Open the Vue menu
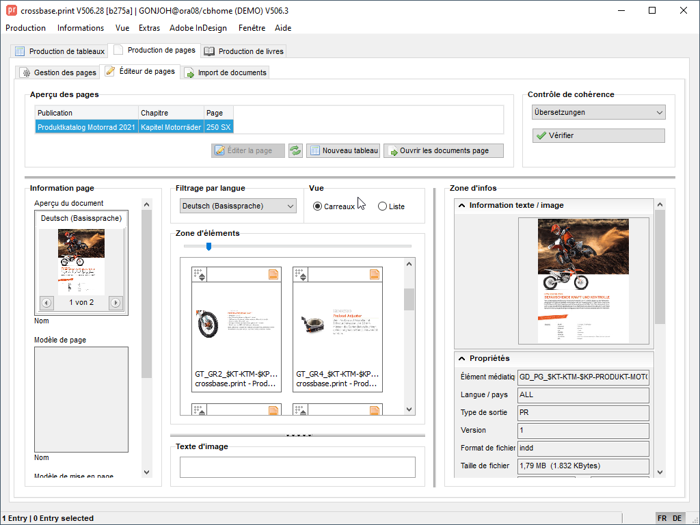700x525 pixels. [122, 27]
